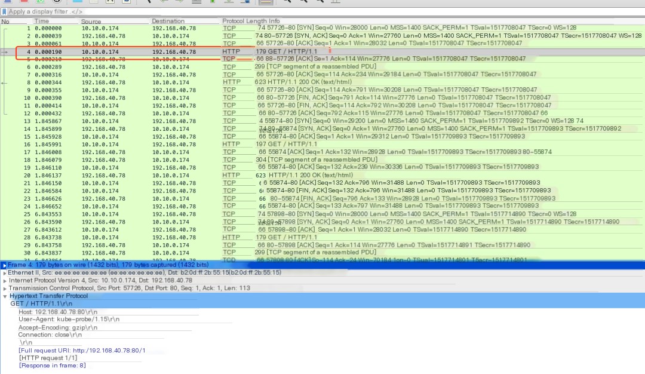Select packet 20 HTTP/1.1 200 OK row

322,175
